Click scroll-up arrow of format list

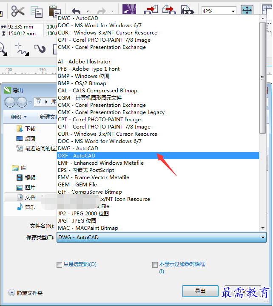click(263, 18)
